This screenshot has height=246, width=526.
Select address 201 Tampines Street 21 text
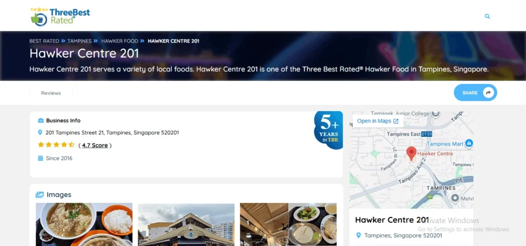[112, 133]
